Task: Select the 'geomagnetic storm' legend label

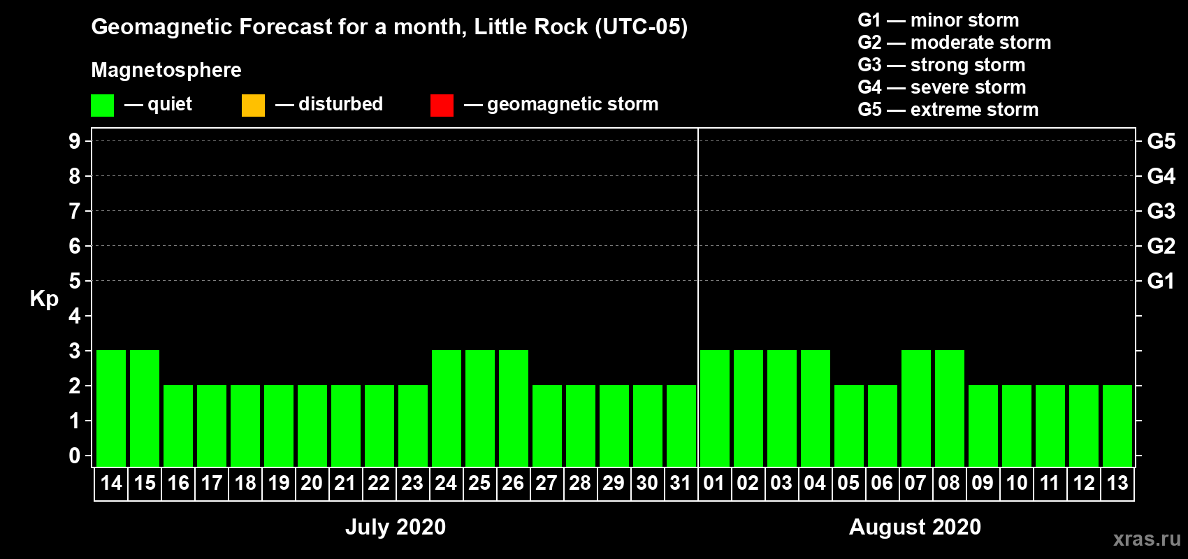Action: point(572,104)
